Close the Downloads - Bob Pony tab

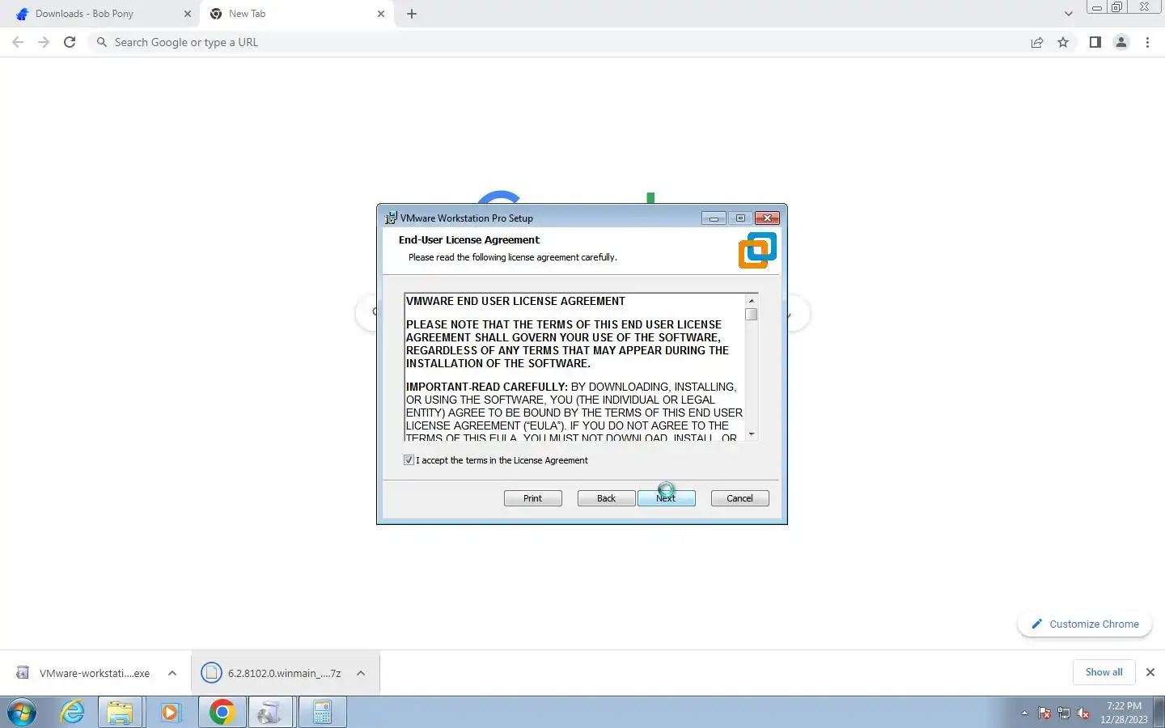pyautogui.click(x=188, y=14)
